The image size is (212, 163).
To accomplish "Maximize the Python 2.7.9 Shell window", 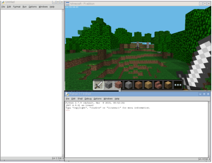I will pos(204,94).
